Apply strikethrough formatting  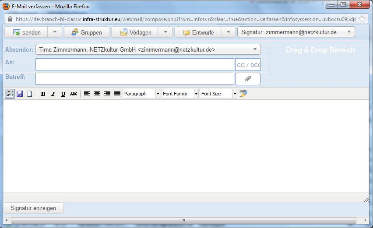(74, 94)
